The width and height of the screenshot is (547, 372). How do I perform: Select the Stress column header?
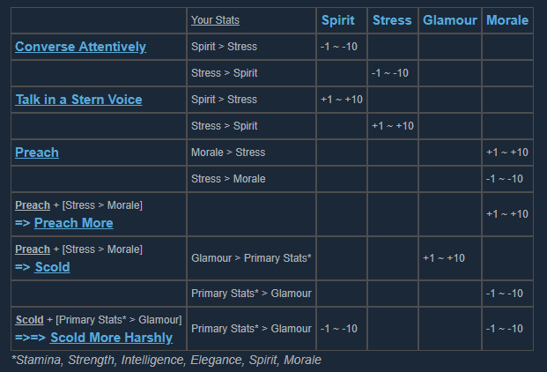pyautogui.click(x=391, y=20)
